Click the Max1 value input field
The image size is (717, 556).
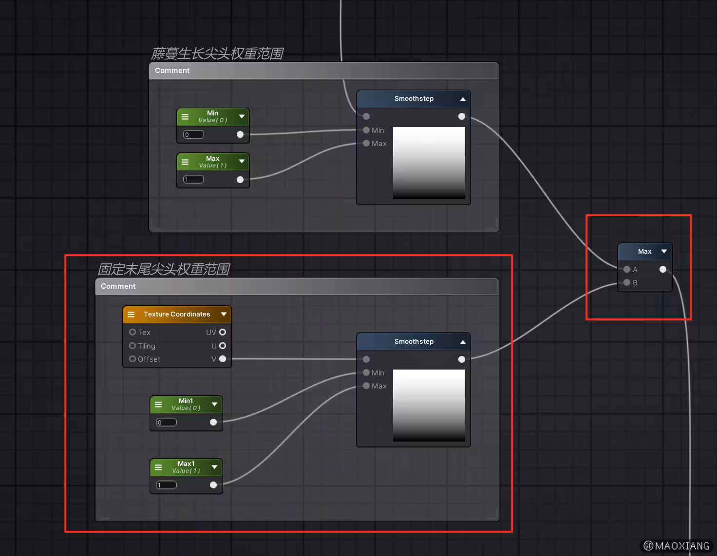pos(167,485)
